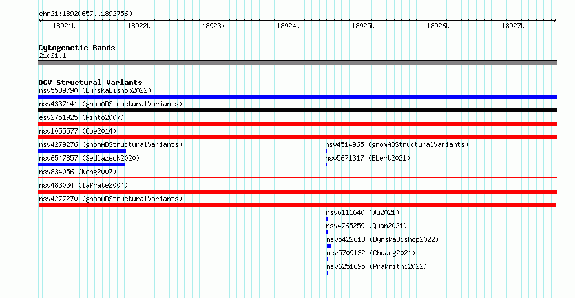Click the nsv4765259 (Quan2021) label
This screenshot has height=298, width=575.
[x=367, y=226]
